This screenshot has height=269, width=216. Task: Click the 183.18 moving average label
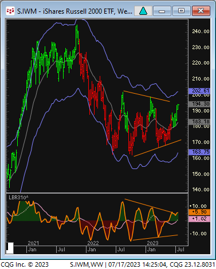(x=199, y=122)
